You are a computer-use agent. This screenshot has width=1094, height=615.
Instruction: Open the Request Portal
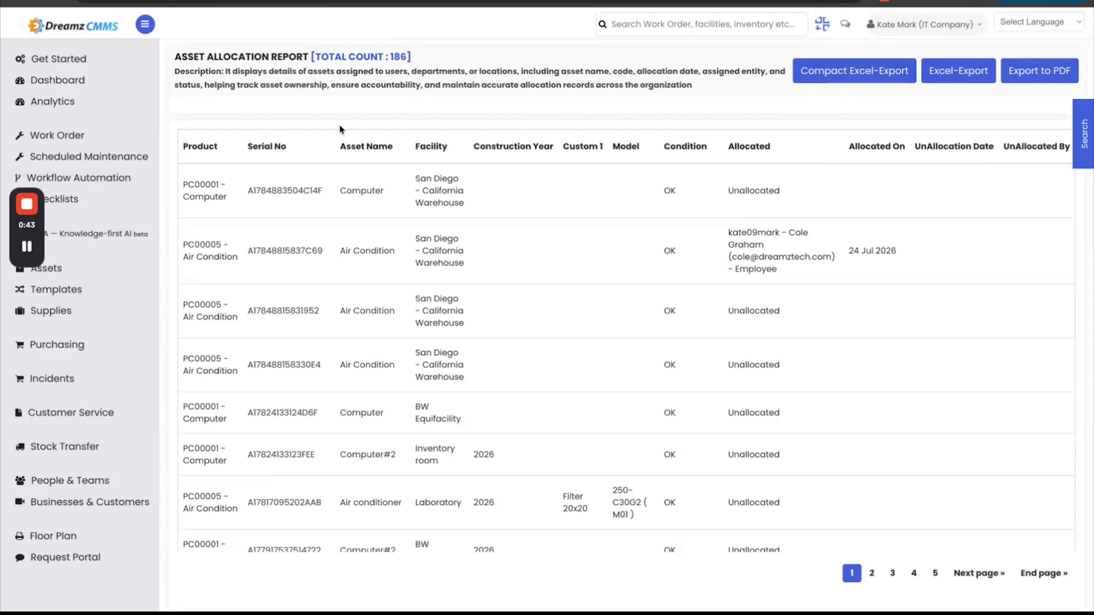click(x=65, y=558)
